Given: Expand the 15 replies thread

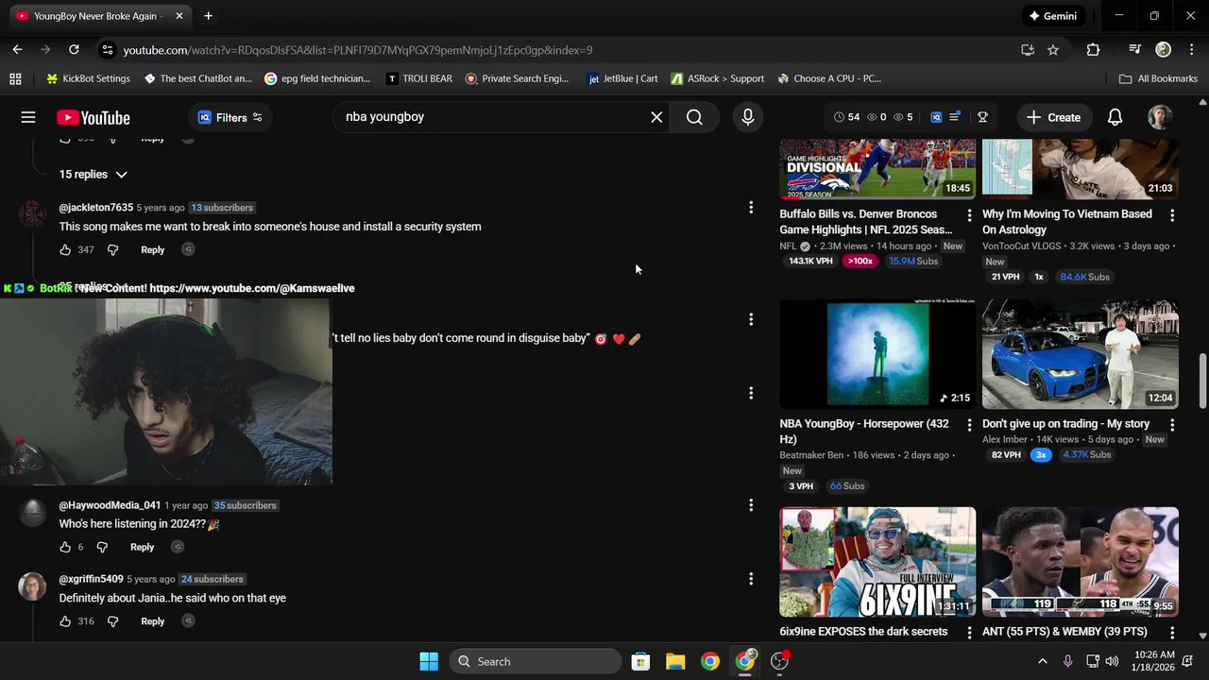Looking at the screenshot, I should coord(93,175).
